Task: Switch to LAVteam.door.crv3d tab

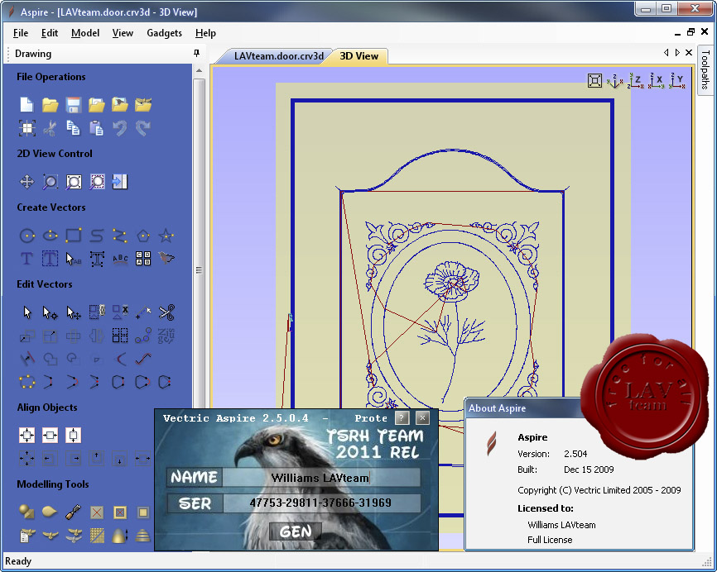Action: pyautogui.click(x=278, y=56)
